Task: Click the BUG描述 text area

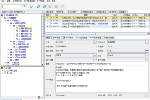Action: click(102, 79)
